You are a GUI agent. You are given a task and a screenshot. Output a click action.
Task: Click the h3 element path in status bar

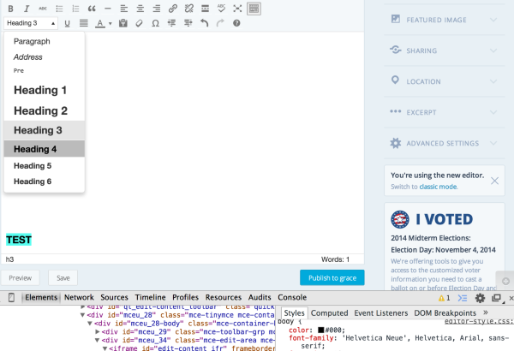pyautogui.click(x=9, y=259)
